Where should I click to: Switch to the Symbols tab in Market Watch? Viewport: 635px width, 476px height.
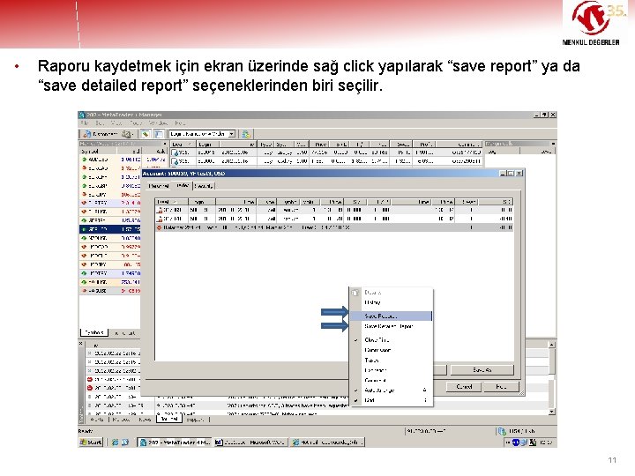pyautogui.click(x=94, y=332)
